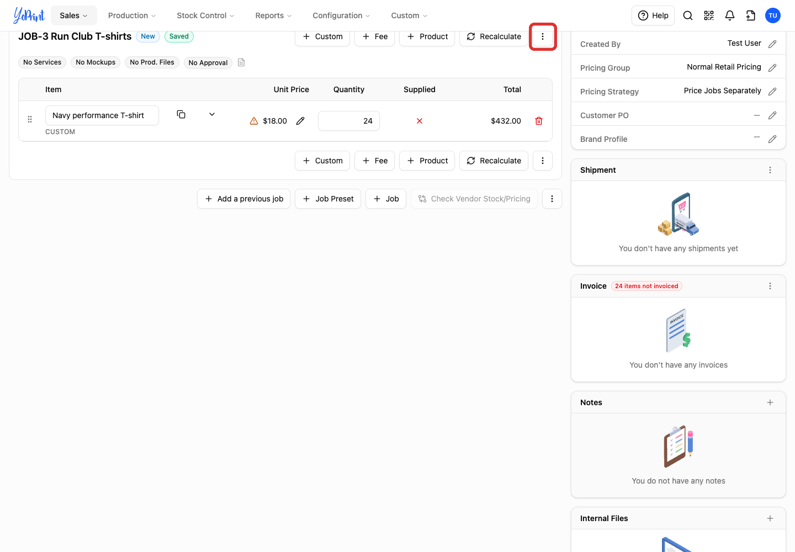
Task: Open Invoice panel options menu
Action: (770, 286)
